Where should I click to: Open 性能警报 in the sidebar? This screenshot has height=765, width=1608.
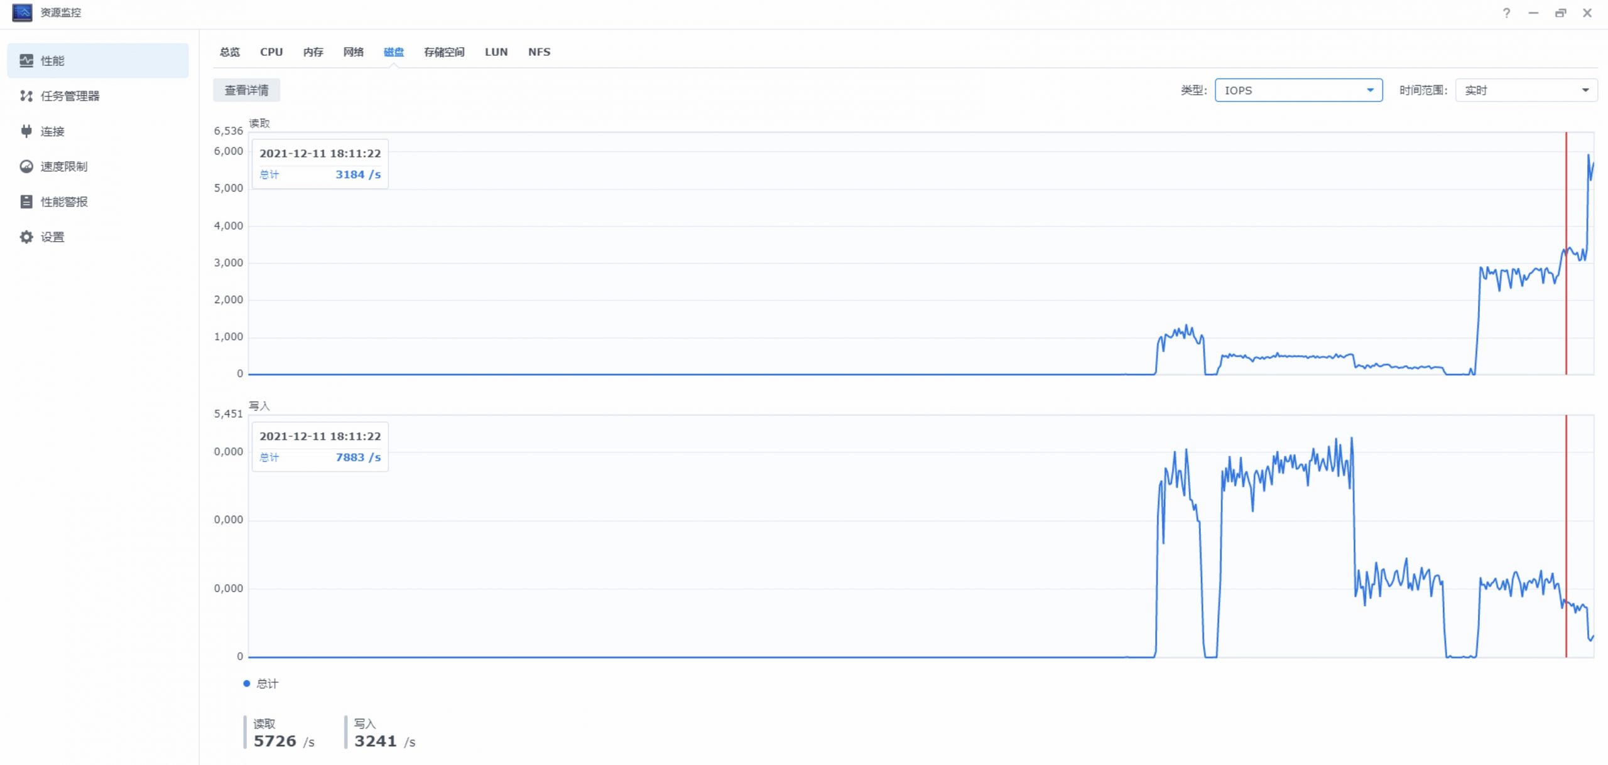point(98,201)
